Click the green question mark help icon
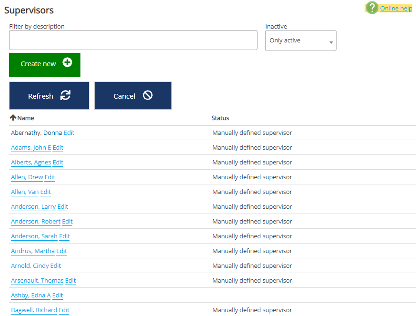Image resolution: width=416 pixels, height=316 pixels. pyautogui.click(x=372, y=8)
